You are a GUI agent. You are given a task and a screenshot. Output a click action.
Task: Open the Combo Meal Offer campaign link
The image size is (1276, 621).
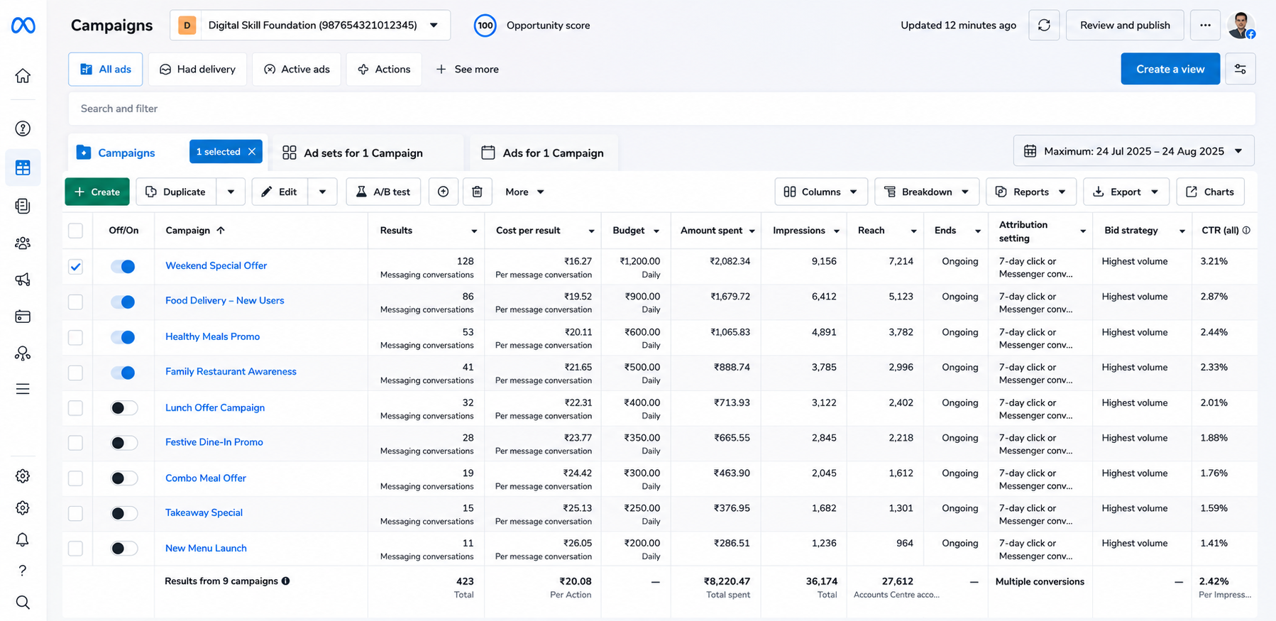[x=206, y=478]
